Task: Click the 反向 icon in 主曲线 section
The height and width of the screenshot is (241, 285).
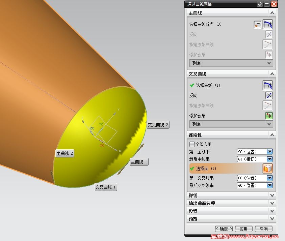Action: point(269,34)
